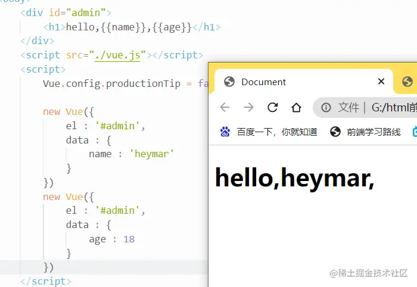Image resolution: width=417 pixels, height=287 pixels.
Task: Click 'name' property key in code
Action: [x=100, y=154]
